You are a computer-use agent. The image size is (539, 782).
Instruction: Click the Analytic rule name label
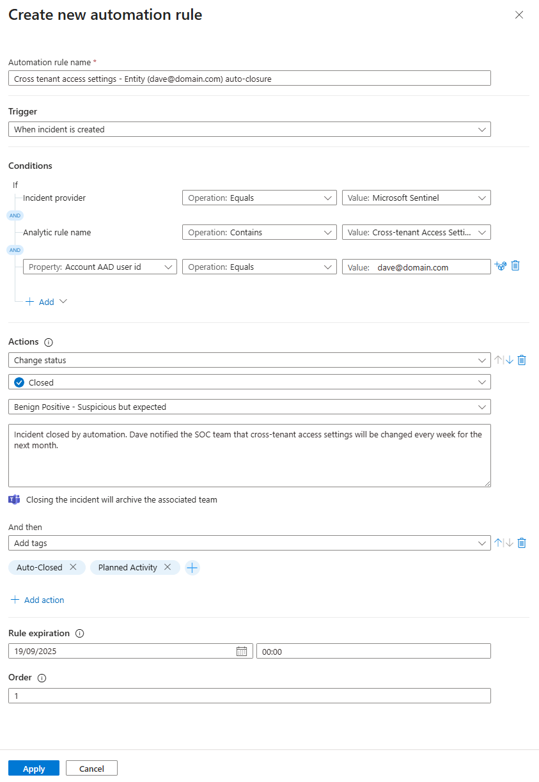pyautogui.click(x=57, y=233)
